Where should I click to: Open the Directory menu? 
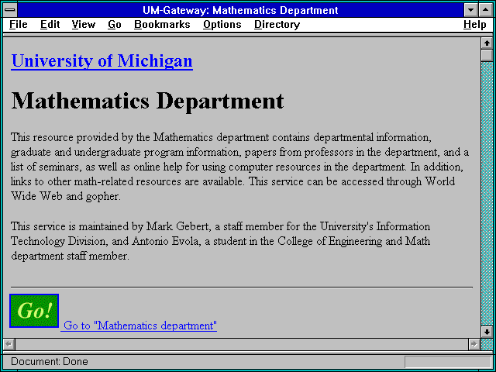[277, 25]
